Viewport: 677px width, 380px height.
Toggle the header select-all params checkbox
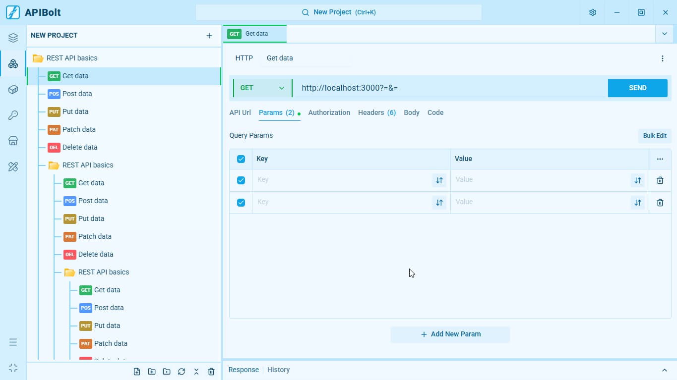coord(241,159)
